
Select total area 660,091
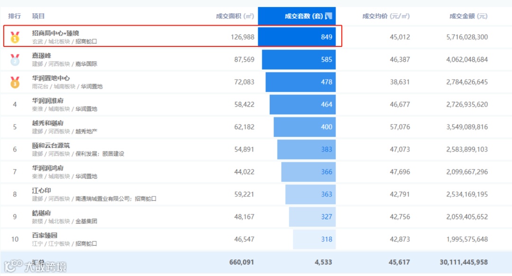[x=242, y=262]
